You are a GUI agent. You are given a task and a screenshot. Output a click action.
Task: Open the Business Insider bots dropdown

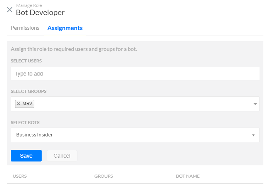click(131, 135)
